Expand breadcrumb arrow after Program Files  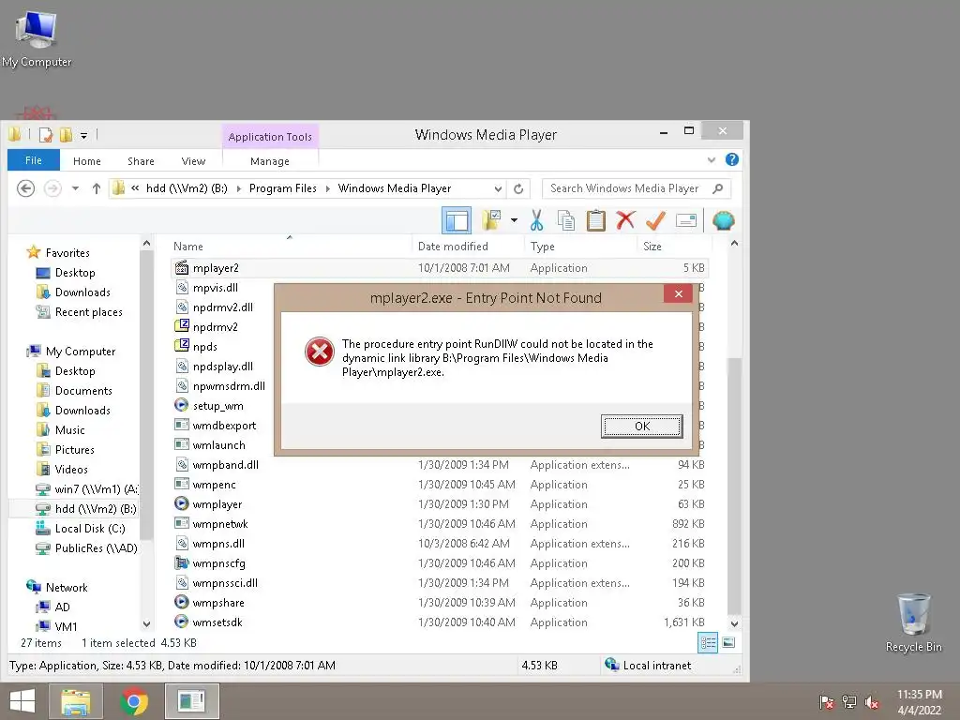pos(327,188)
